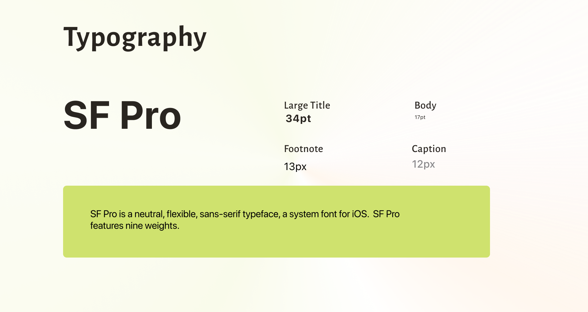Click the word iOS in the description
The height and width of the screenshot is (312, 588).
tap(360, 214)
